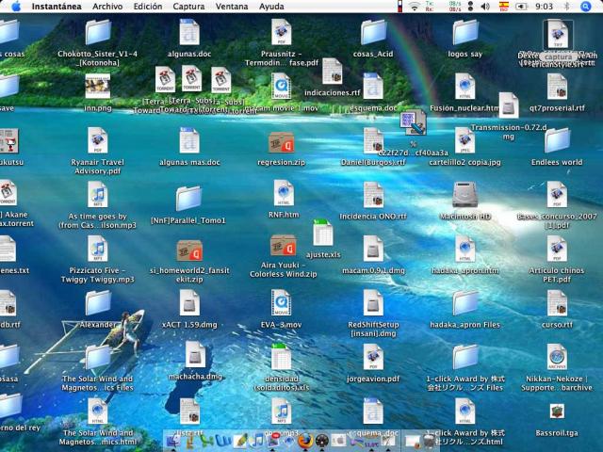Select the cartelillo2 copia.jpg file
Image resolution: width=603 pixels, height=452 pixels.
[464, 140]
